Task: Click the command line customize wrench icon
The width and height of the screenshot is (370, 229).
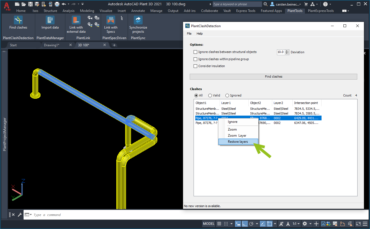Action: (x=20, y=215)
